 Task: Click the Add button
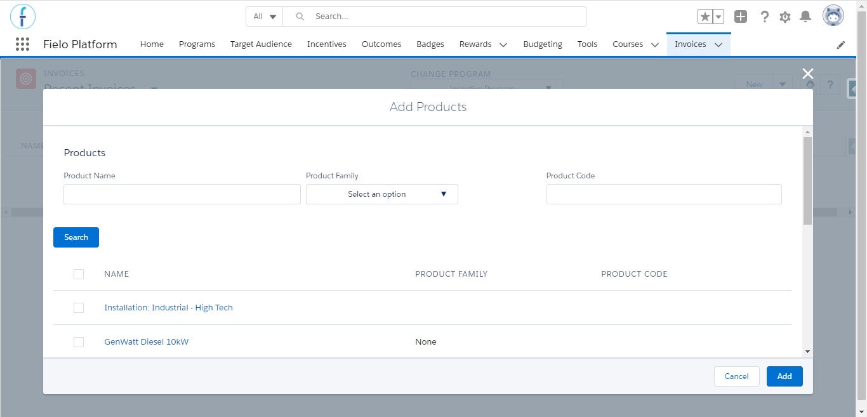[784, 376]
